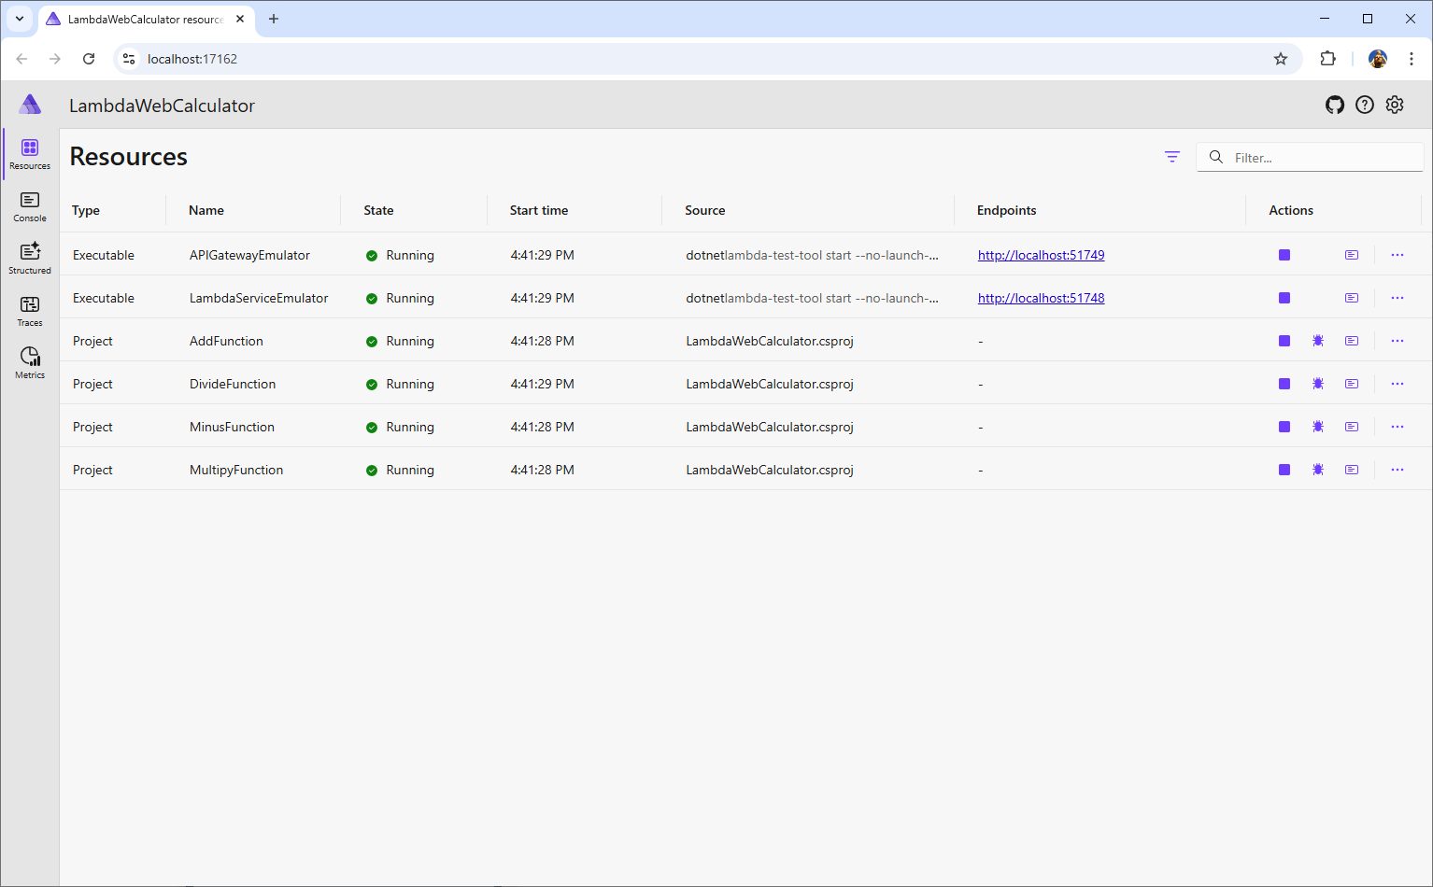This screenshot has width=1433, height=887.
Task: Open the Metrics page in sidebar
Action: 30,363
